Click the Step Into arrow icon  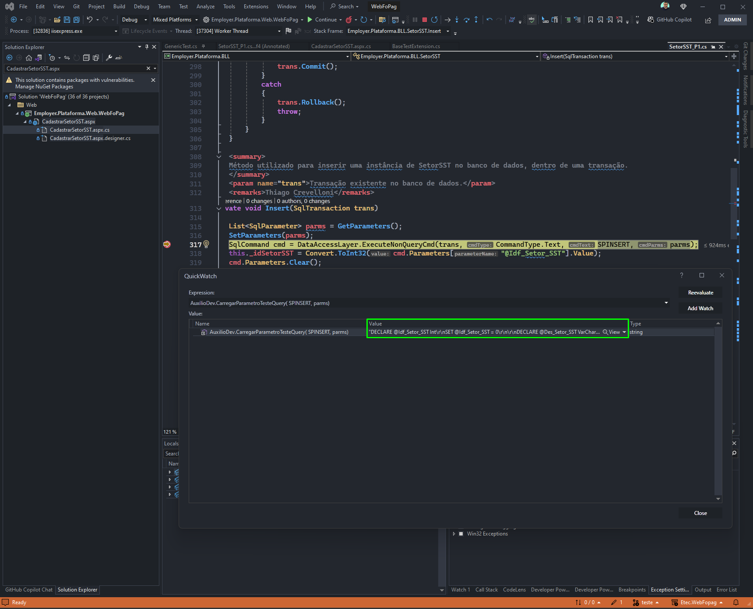point(457,20)
